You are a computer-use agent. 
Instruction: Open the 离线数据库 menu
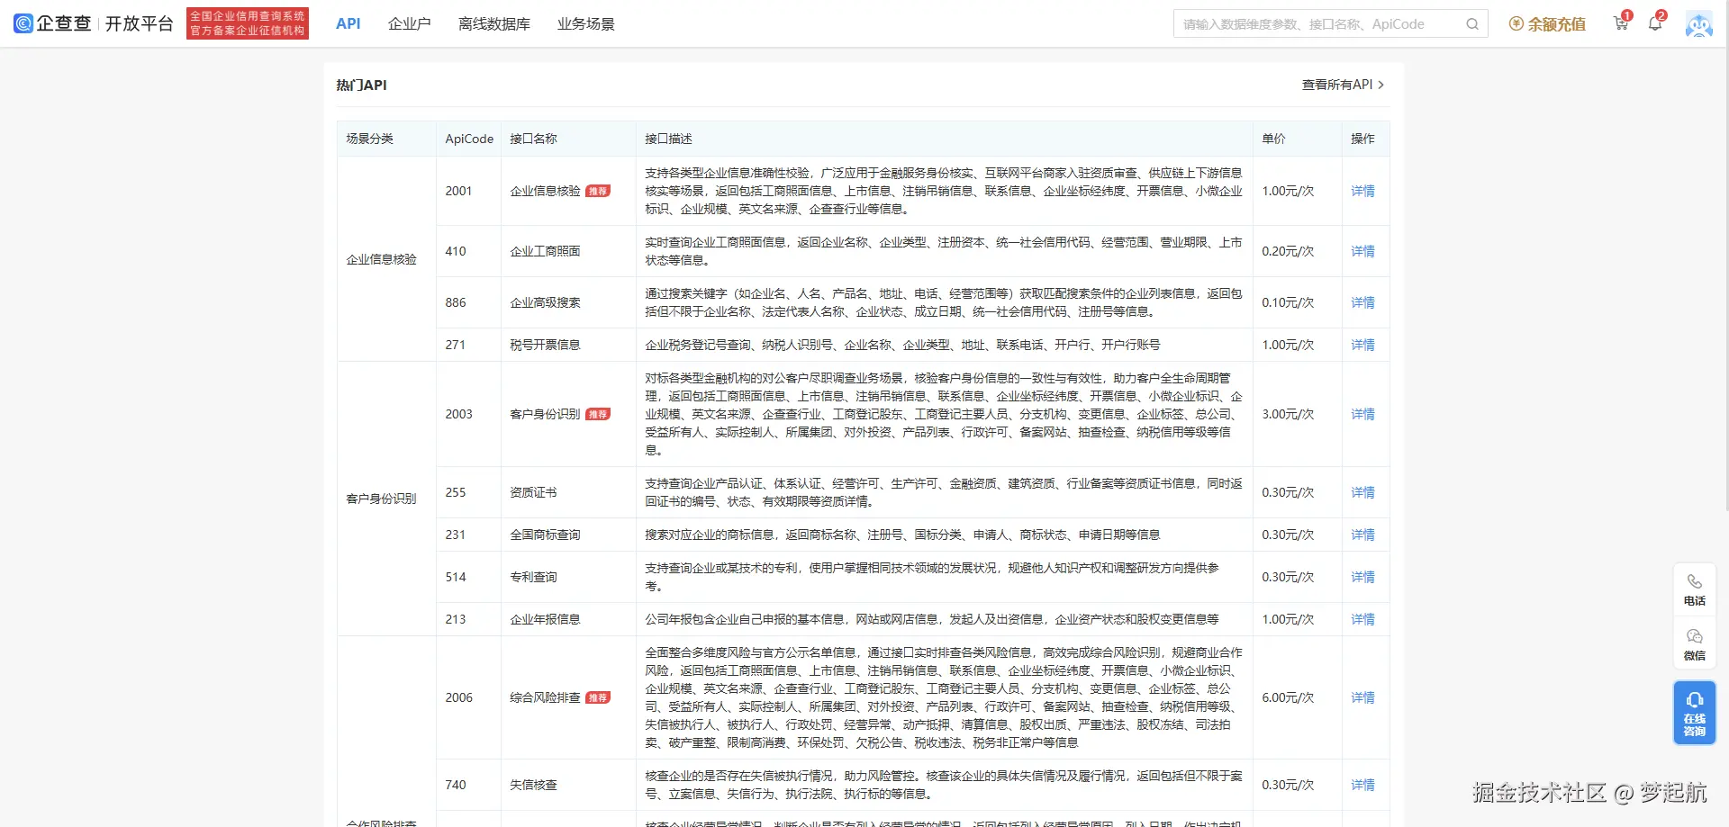coord(494,23)
